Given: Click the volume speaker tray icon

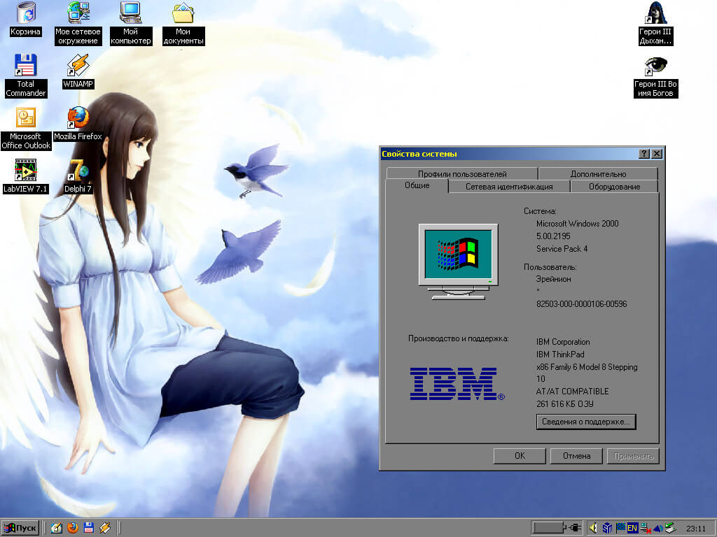Looking at the screenshot, I should (593, 528).
